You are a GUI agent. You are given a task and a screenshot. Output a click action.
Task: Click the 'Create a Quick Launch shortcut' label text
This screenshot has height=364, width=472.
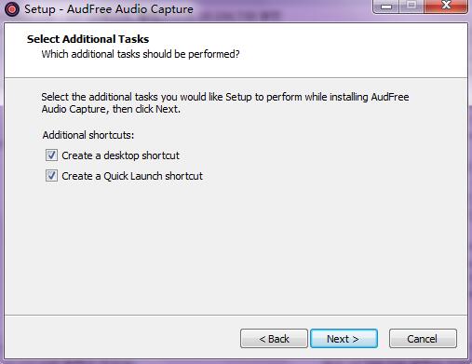[x=132, y=176]
